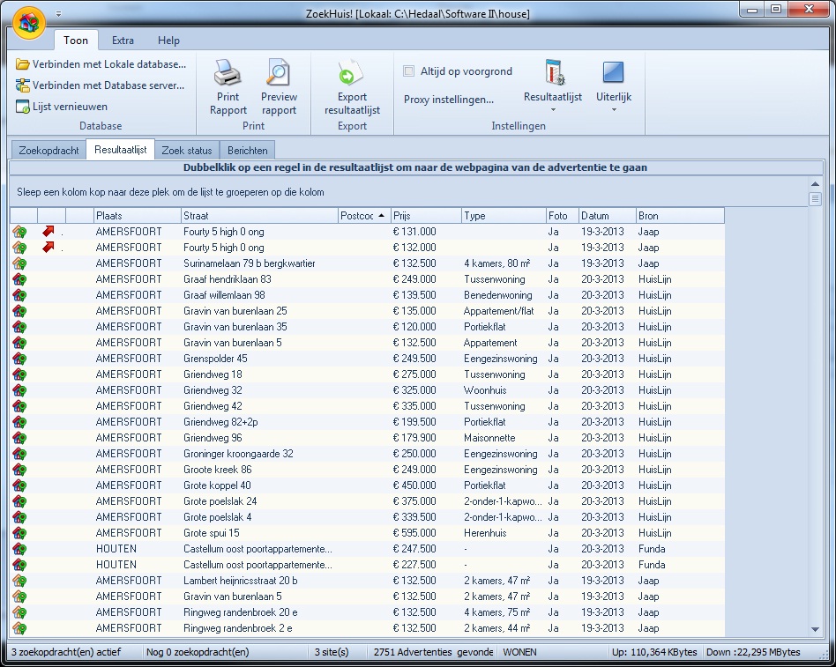Enable Altijd op voorgrond checkbox
The width and height of the screenshot is (836, 667).
[409, 71]
